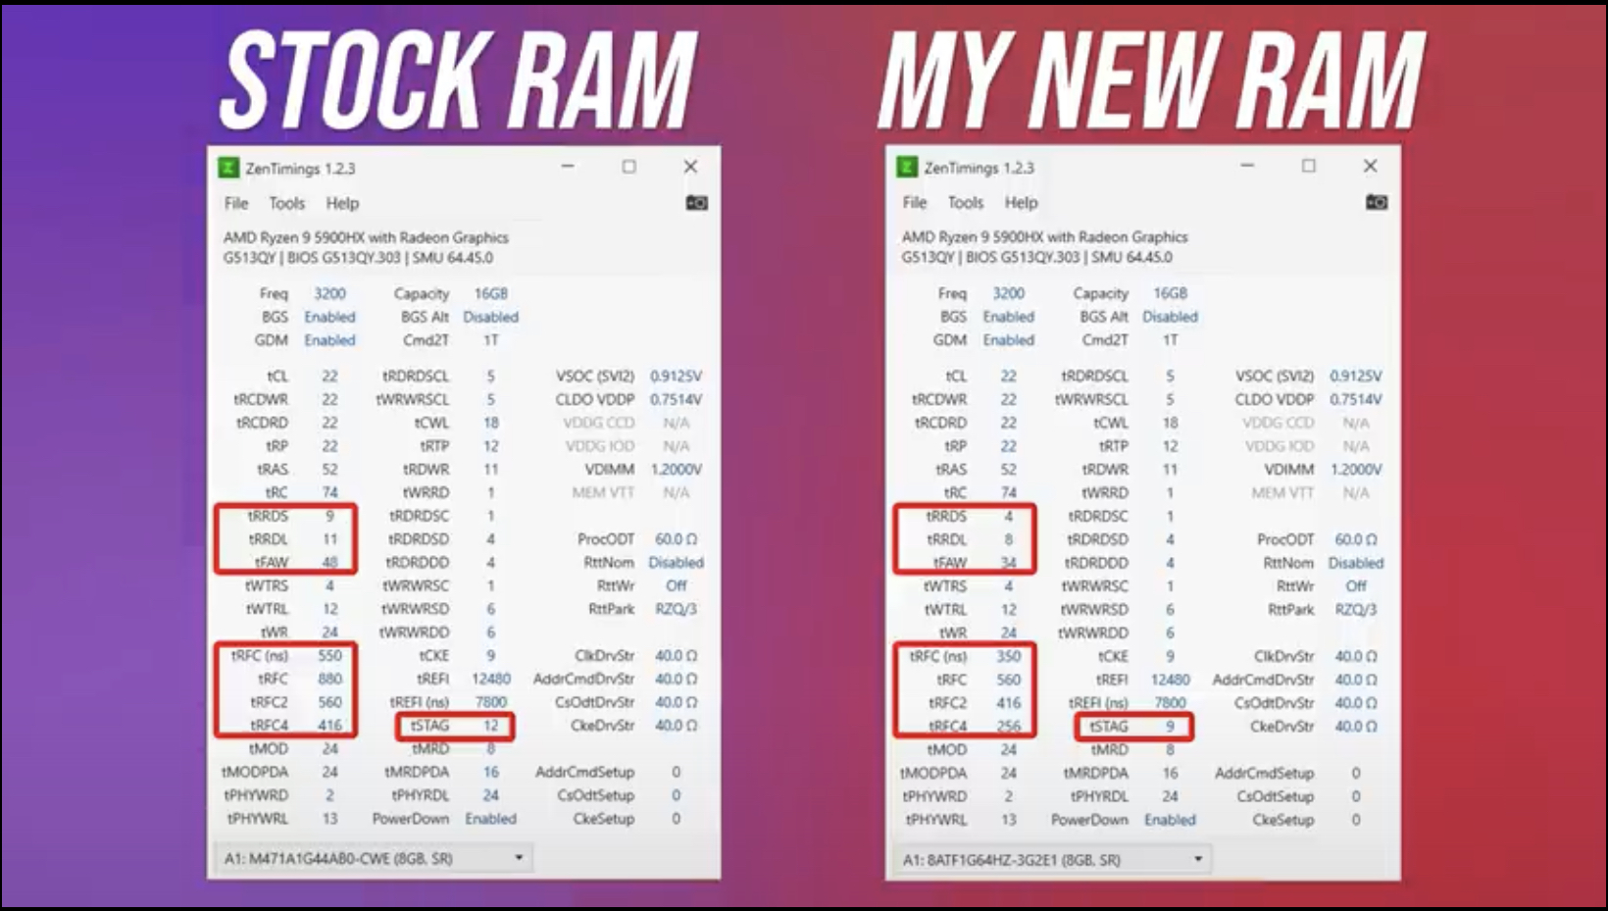Image resolution: width=1608 pixels, height=911 pixels.
Task: Click tREFI (ns) value 7800 in My New RAM window
Action: [1170, 703]
